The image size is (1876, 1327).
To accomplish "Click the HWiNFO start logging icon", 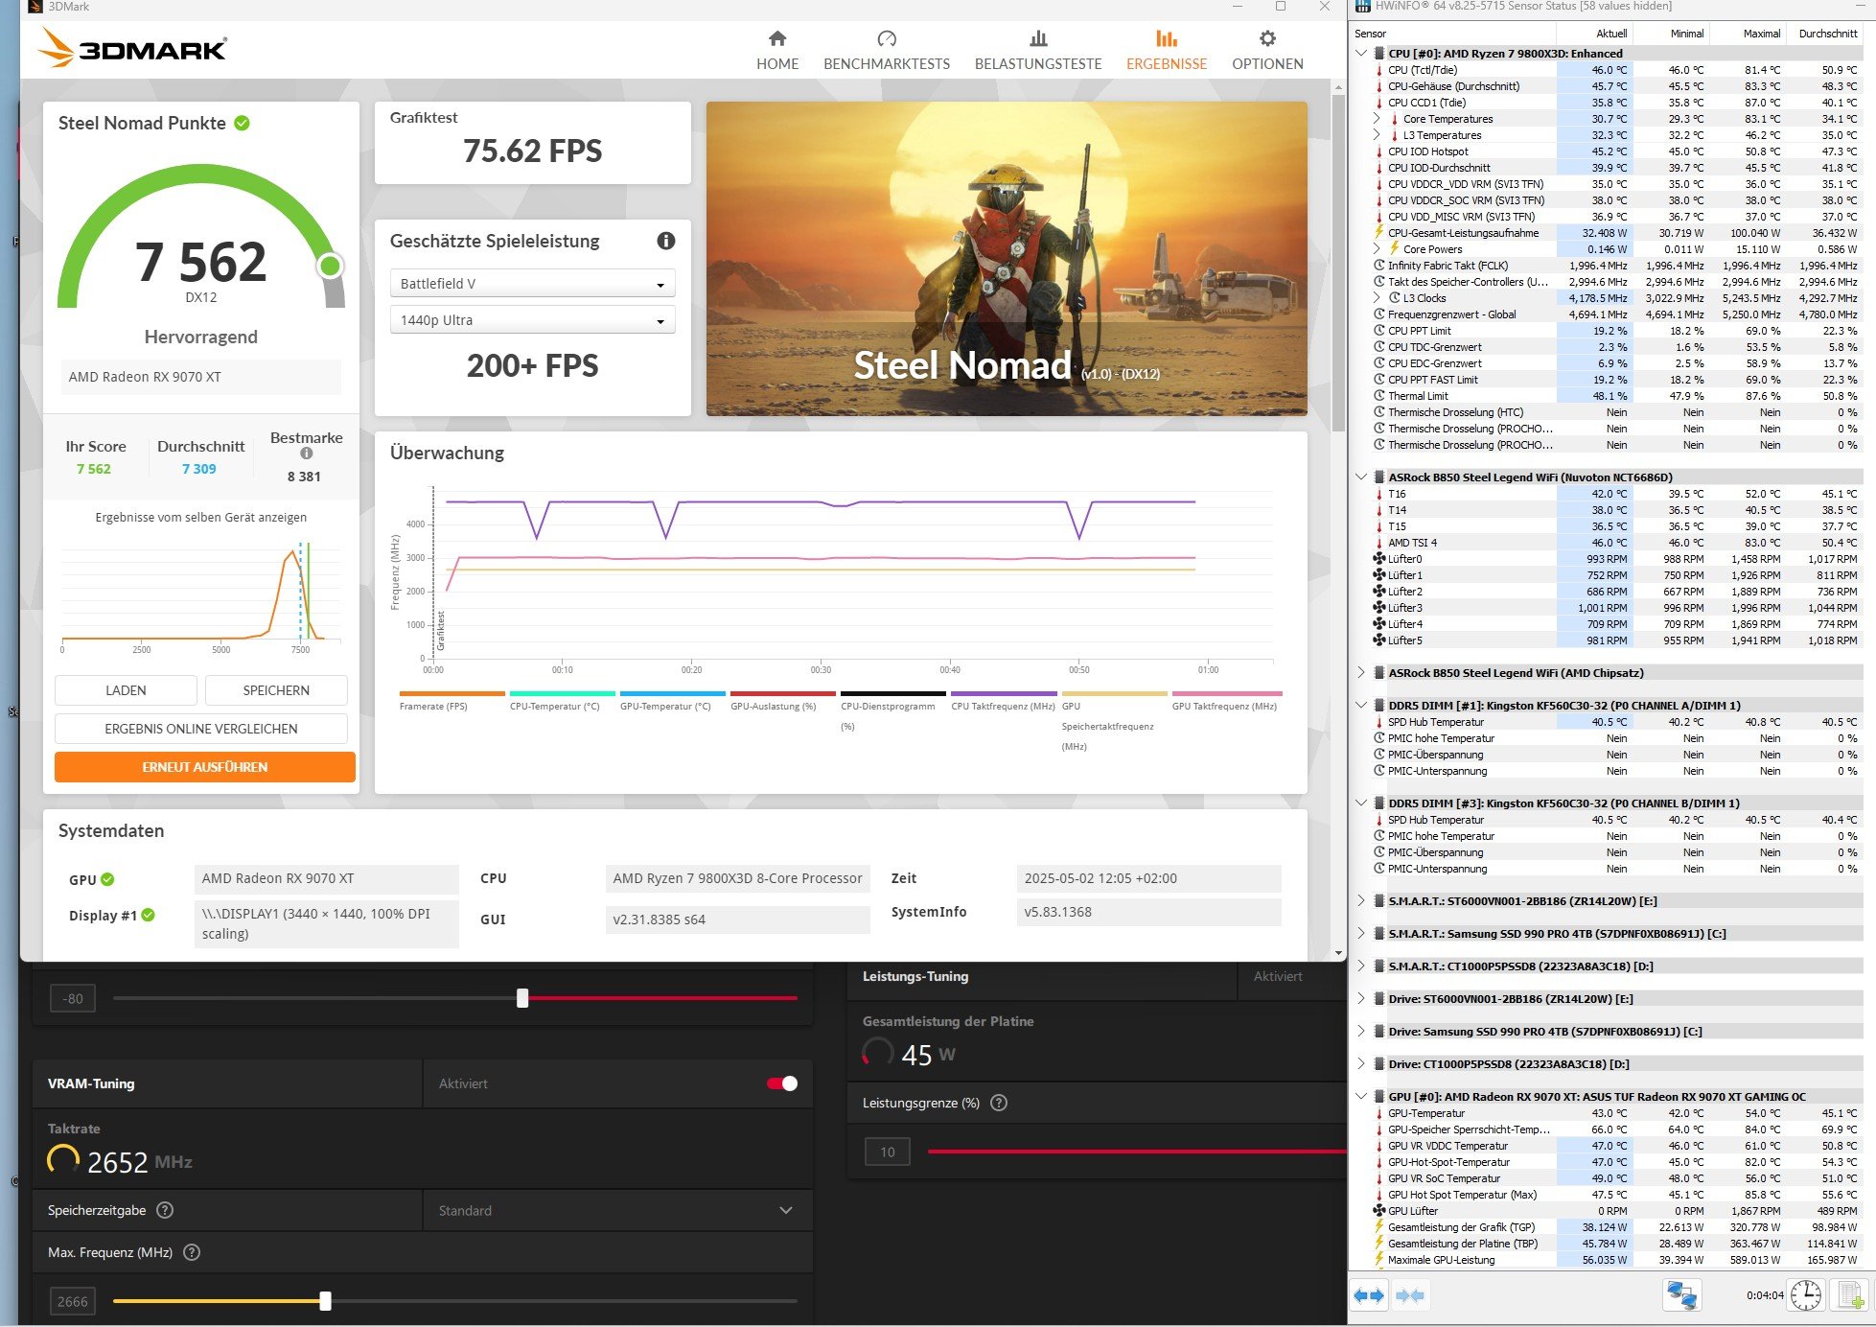I will pos(1850,1295).
